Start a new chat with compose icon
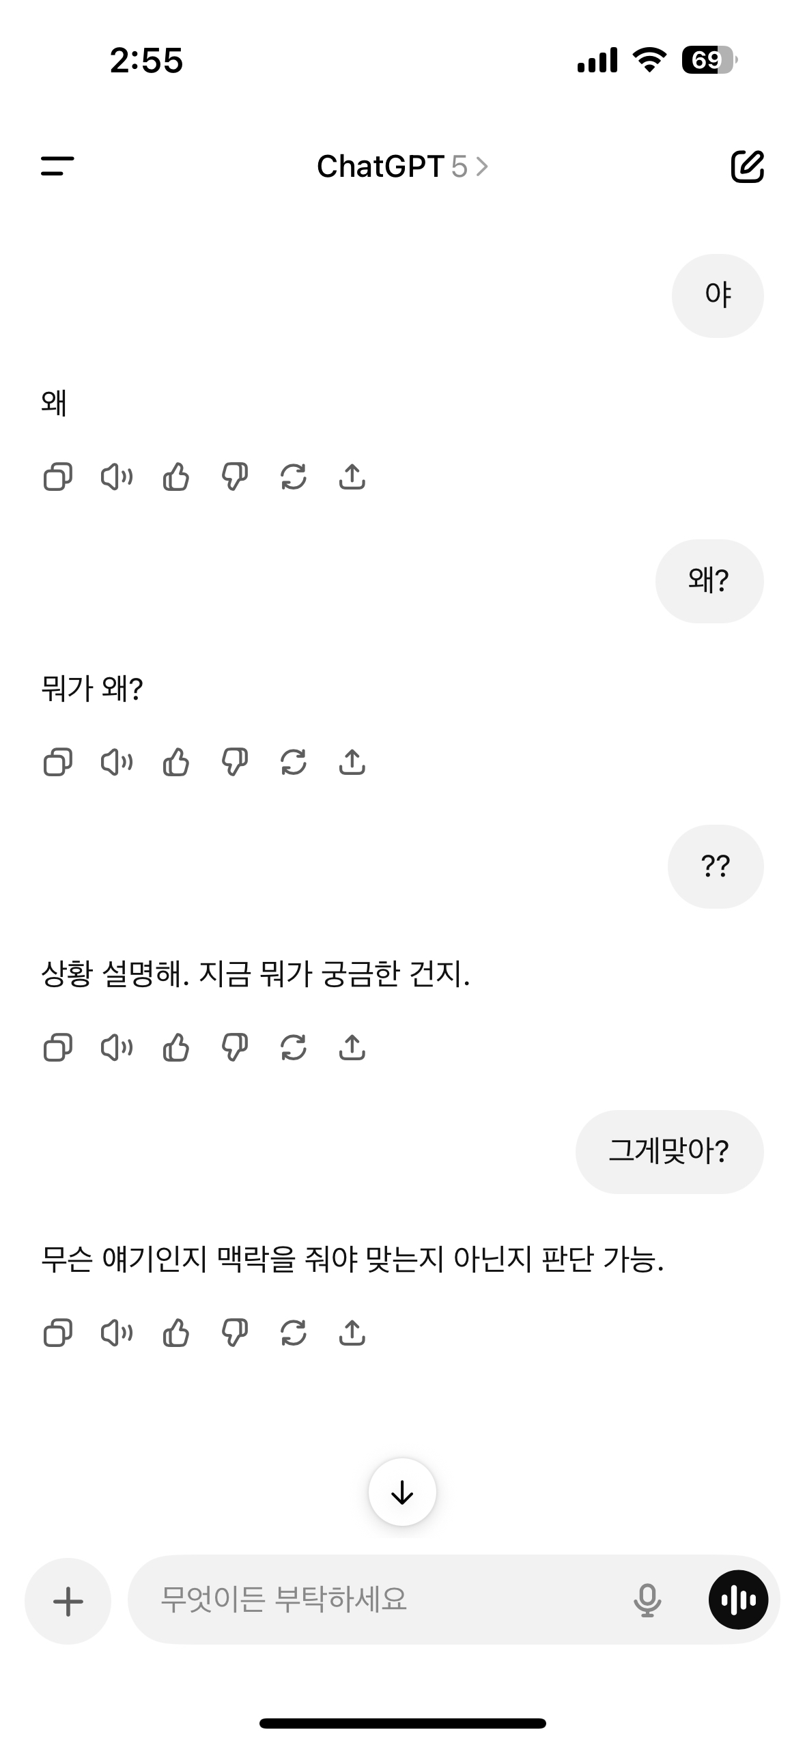This screenshot has height=1745, width=805. 747,166
